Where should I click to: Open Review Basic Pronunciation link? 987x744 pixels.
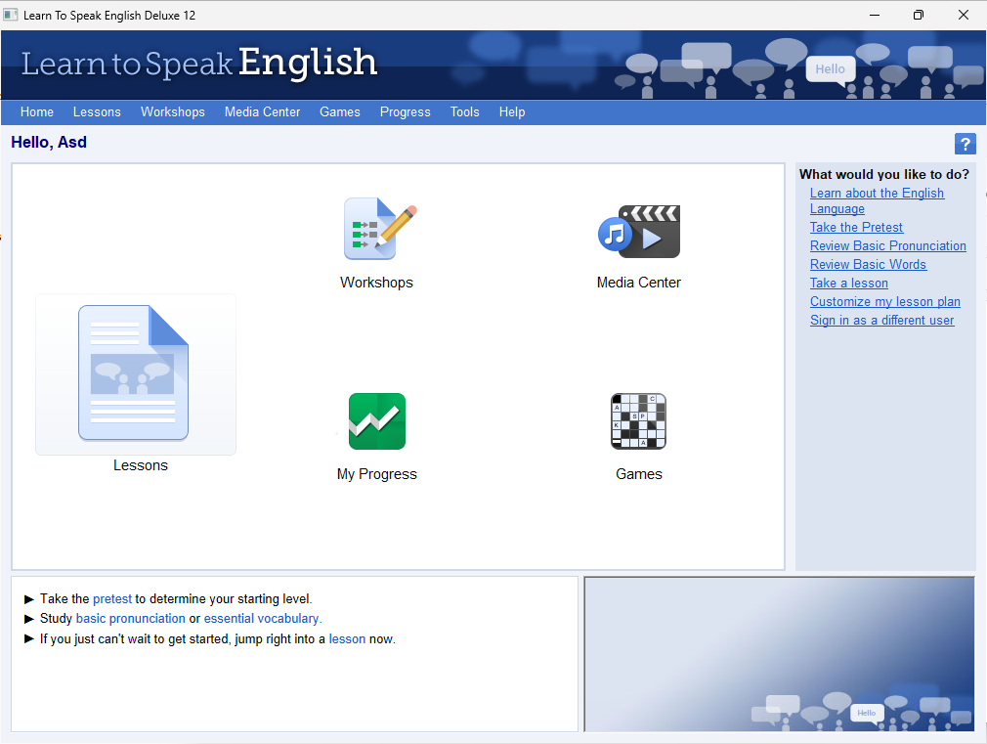click(887, 245)
